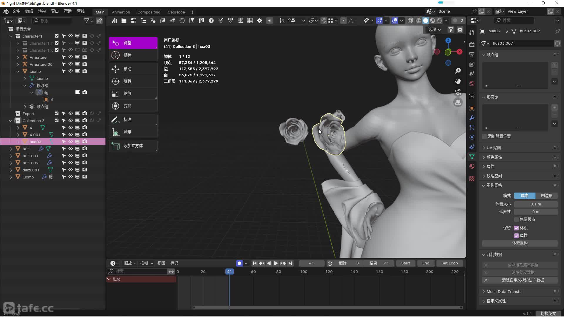Image resolution: width=564 pixels, height=317 pixels.
Task: Click the 体素重构 voxel remesh button
Action: [x=520, y=243]
